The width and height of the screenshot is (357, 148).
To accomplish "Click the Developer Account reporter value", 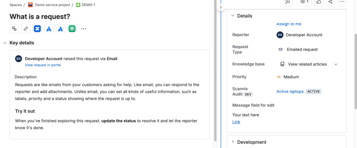I will click(x=304, y=35).
